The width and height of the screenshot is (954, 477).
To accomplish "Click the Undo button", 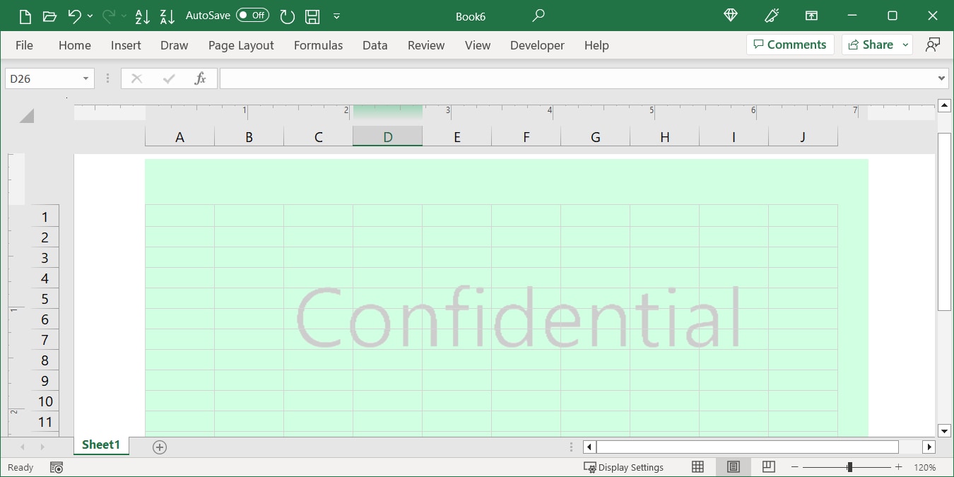I will [x=76, y=16].
